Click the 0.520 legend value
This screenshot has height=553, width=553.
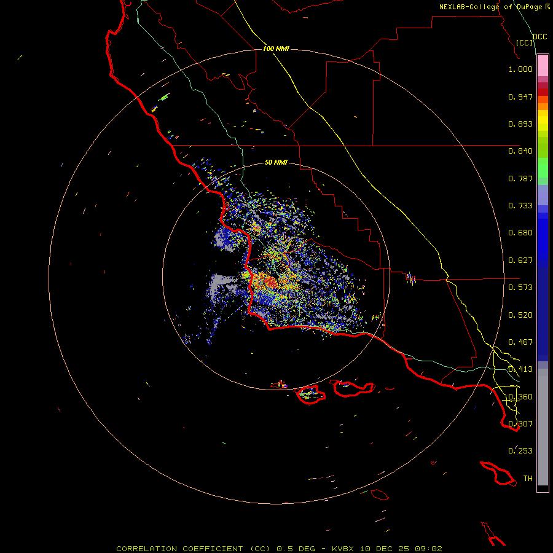point(520,315)
